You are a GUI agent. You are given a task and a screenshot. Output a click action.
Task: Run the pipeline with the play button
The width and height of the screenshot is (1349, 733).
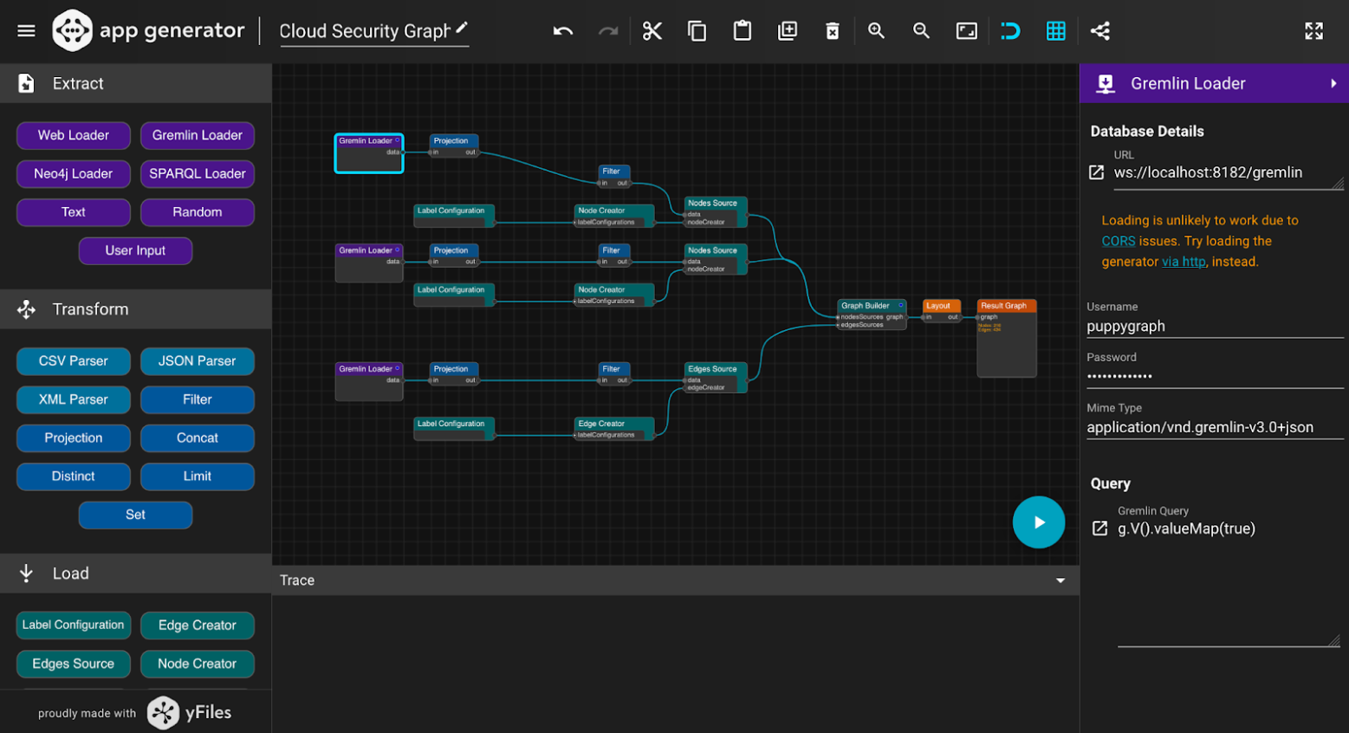tap(1038, 522)
